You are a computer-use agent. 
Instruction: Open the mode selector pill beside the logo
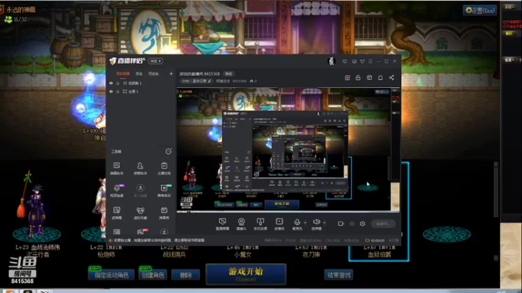155,61
